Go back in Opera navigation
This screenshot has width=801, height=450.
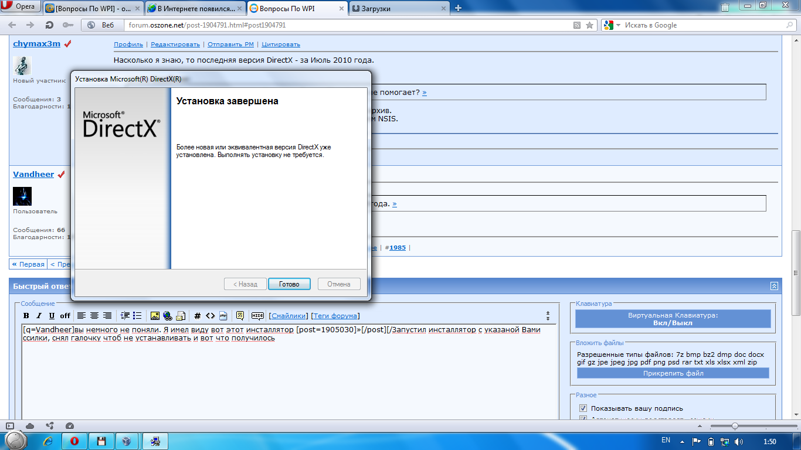(12, 25)
